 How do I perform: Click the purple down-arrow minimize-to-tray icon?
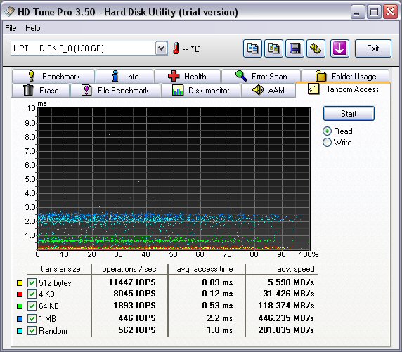[x=339, y=48]
